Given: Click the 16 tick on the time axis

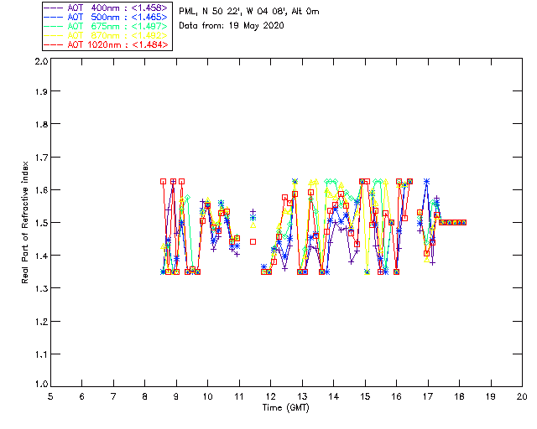Looking at the screenshot, I should (396, 395).
